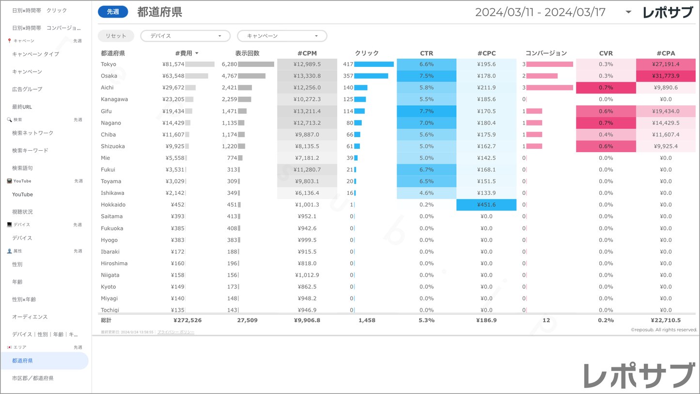The width and height of the screenshot is (700, 394).
Task: Click the pin icon beside キャンペーン section
Action: 9,41
